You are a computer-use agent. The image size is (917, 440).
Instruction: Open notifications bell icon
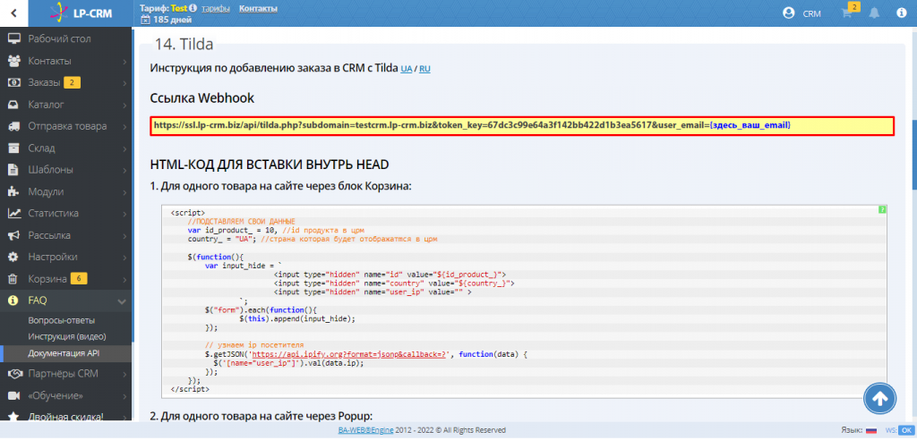874,13
